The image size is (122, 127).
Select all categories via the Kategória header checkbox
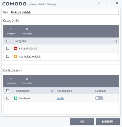pyautogui.click(x=8, y=41)
